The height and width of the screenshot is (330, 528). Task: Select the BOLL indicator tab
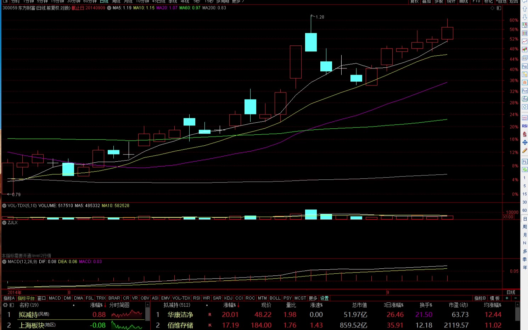click(275, 298)
